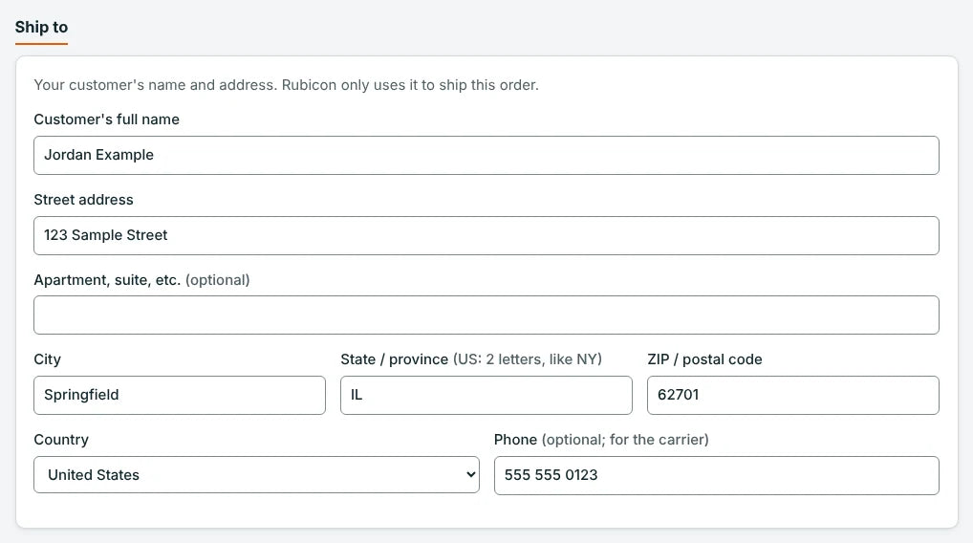The width and height of the screenshot is (973, 543).
Task: Click the Street address label
Action: (x=84, y=199)
